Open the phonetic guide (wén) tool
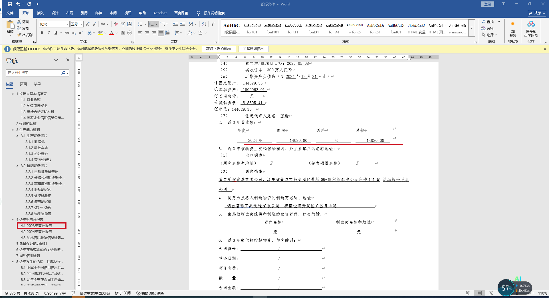 (x=123, y=24)
